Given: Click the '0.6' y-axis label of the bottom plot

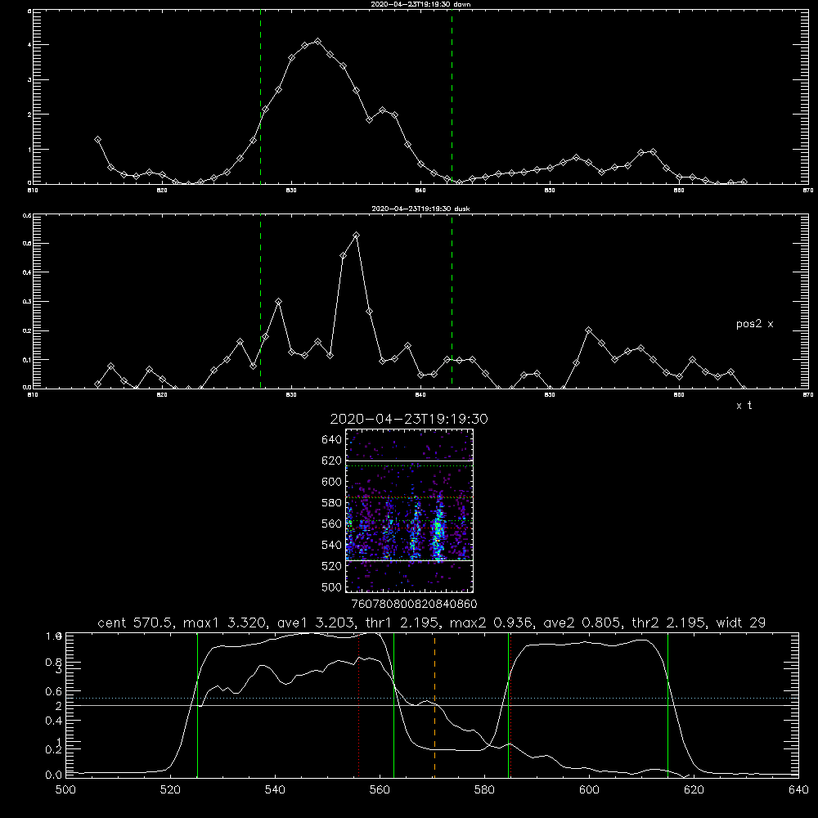Looking at the screenshot, I should 54,691.
